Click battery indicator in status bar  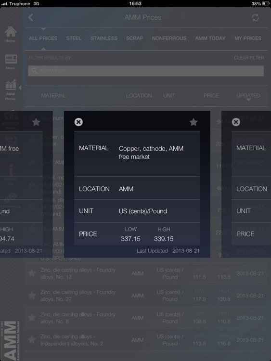point(266,3)
